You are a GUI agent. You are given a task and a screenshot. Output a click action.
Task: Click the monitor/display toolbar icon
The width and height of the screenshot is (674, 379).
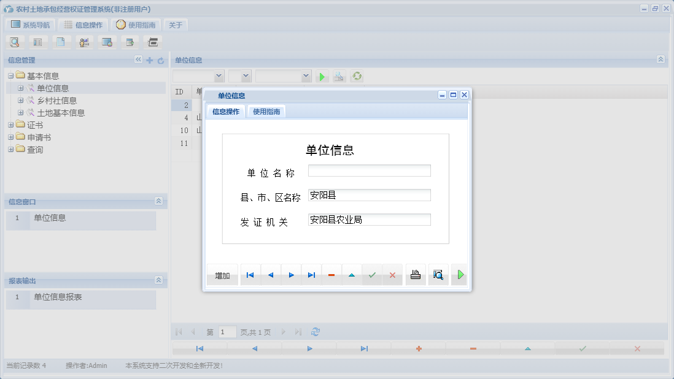[x=107, y=42]
